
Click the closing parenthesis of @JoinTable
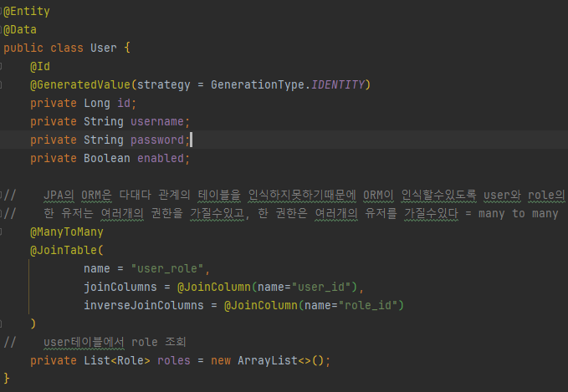pyautogui.click(x=33, y=323)
